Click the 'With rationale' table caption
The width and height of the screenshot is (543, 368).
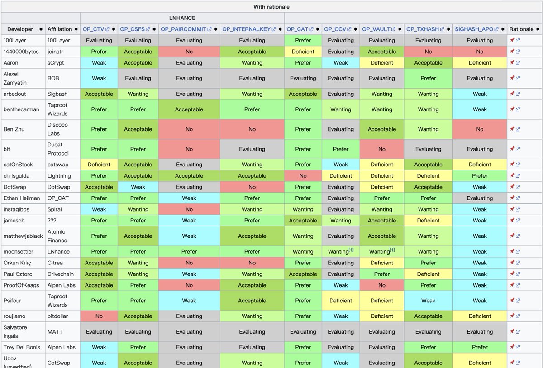point(271,7)
